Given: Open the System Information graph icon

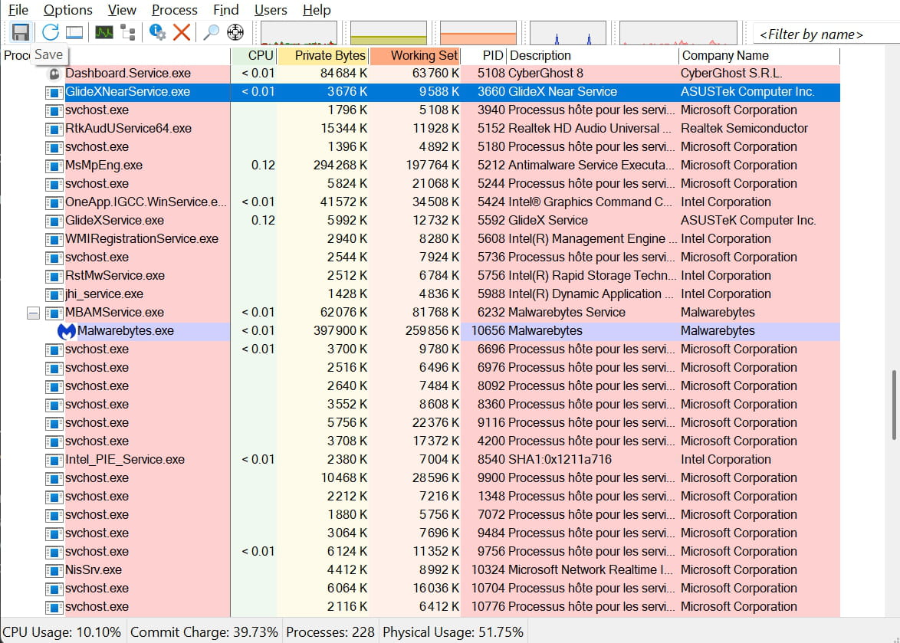Looking at the screenshot, I should 103,32.
